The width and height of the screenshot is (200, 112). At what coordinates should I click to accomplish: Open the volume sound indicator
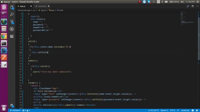pyautogui.click(x=182, y=2)
